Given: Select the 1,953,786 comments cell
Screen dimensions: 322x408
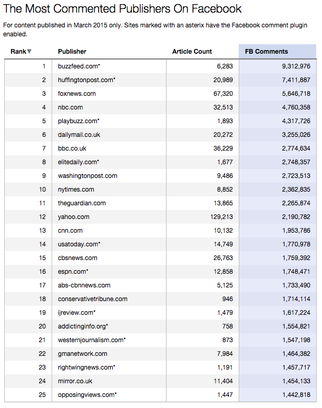Looking at the screenshot, I should pos(296,231).
